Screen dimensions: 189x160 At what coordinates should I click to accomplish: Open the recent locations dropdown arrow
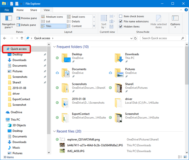pos(17,38)
